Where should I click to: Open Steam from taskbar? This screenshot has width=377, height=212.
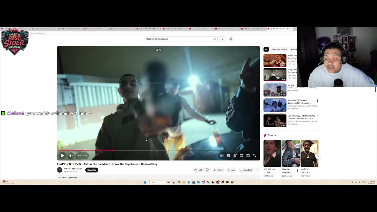click(x=208, y=182)
